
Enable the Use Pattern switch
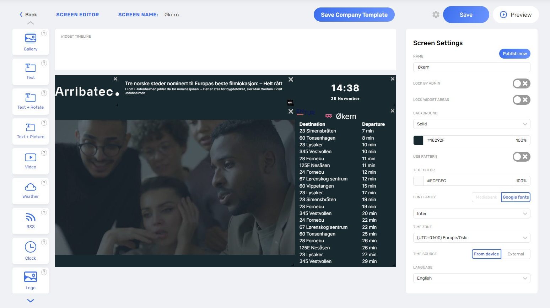point(521,157)
